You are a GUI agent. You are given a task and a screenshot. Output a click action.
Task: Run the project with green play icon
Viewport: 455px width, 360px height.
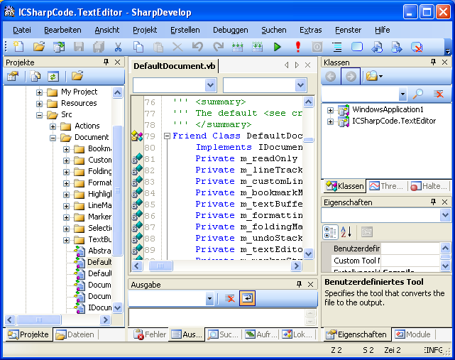pos(277,47)
